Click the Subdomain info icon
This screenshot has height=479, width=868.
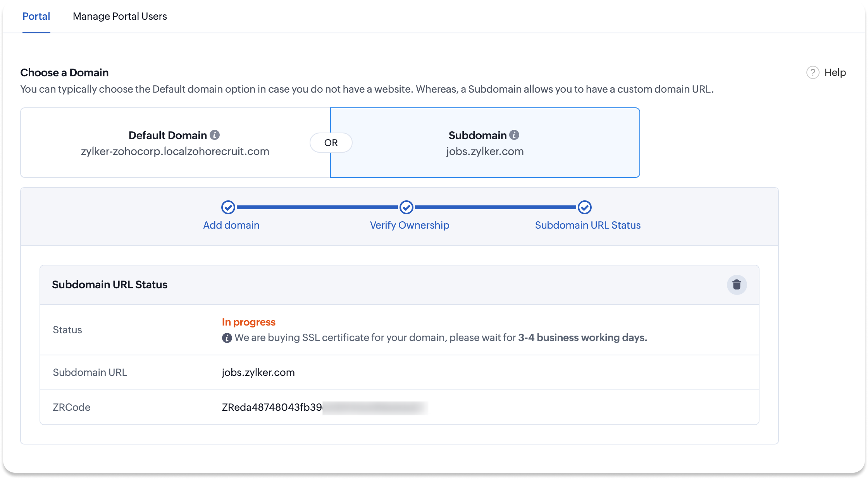[x=514, y=135]
